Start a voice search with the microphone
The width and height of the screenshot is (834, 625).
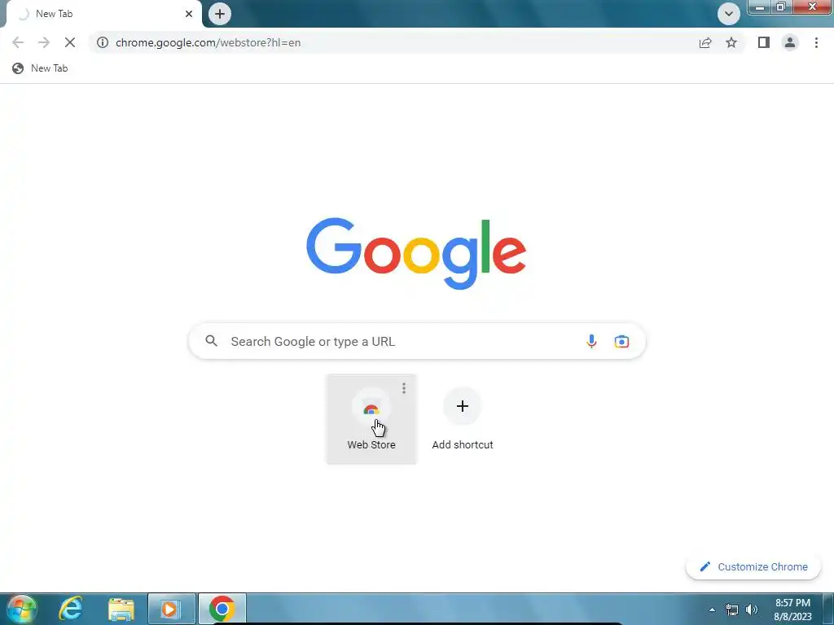click(x=591, y=341)
